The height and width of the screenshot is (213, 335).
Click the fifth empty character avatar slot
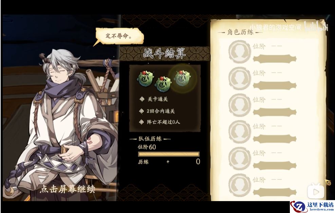(x=239, y=158)
